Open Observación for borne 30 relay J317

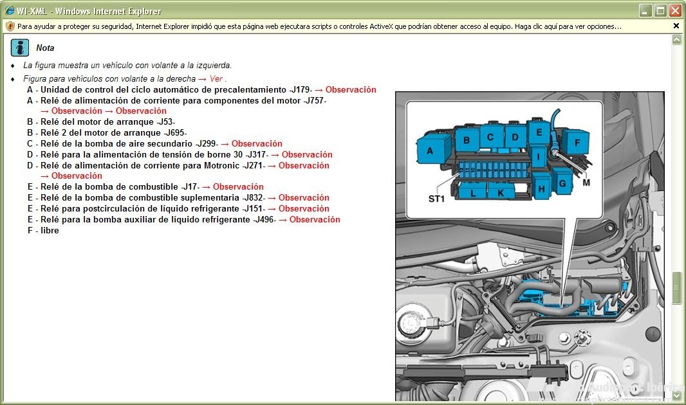[306, 155]
